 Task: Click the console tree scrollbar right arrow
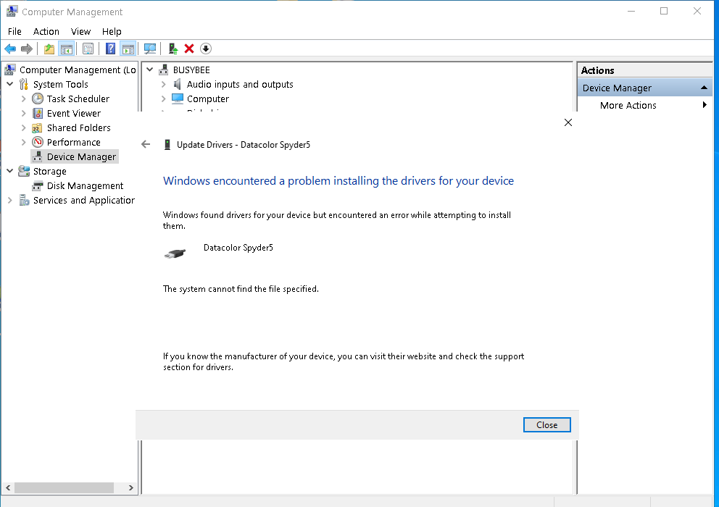(x=130, y=487)
